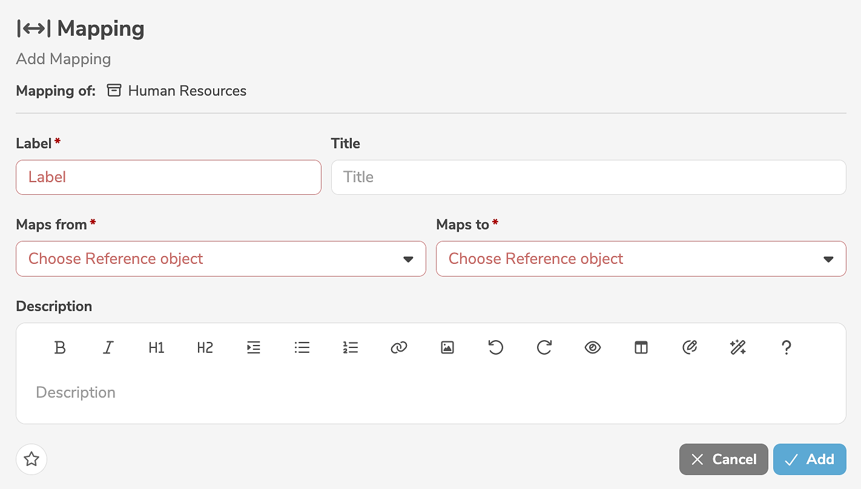Mark mapping as favorite with star
The height and width of the screenshot is (489, 861).
pyautogui.click(x=31, y=459)
